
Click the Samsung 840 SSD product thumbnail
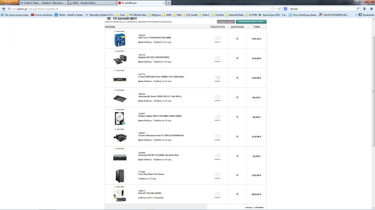(120, 98)
